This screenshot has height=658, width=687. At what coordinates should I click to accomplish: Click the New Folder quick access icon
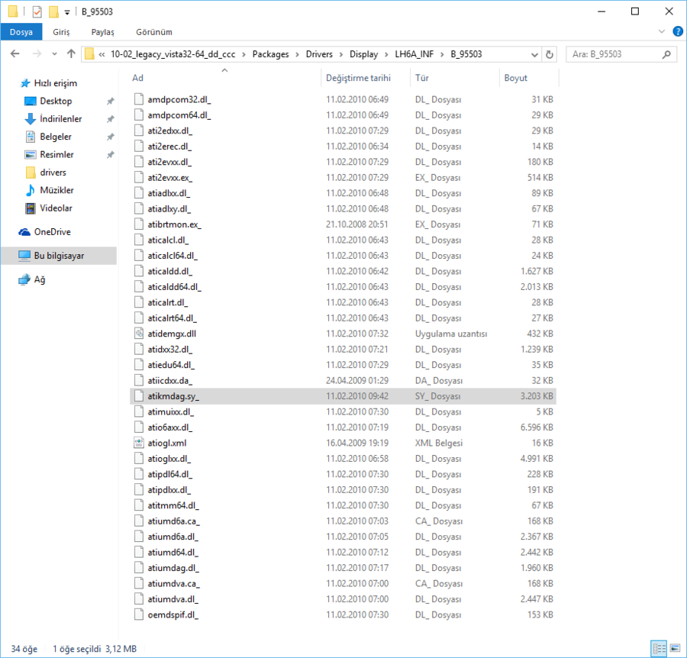53,11
